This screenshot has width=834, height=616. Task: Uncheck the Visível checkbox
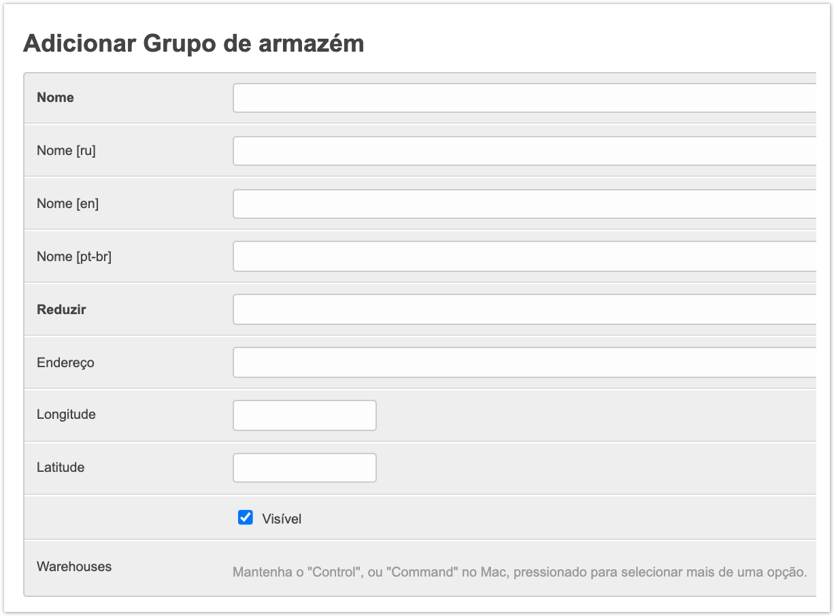[246, 518]
